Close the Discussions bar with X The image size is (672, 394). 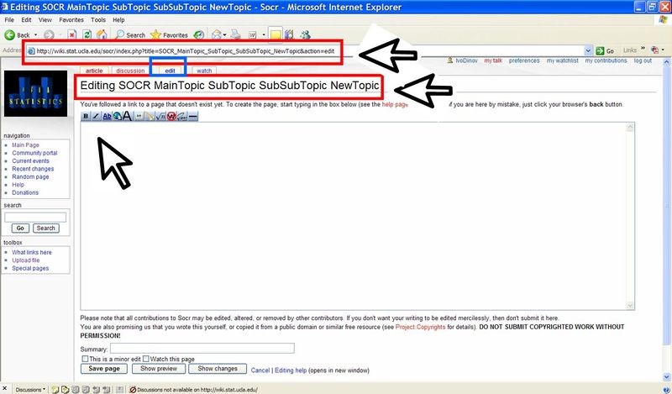point(5,389)
